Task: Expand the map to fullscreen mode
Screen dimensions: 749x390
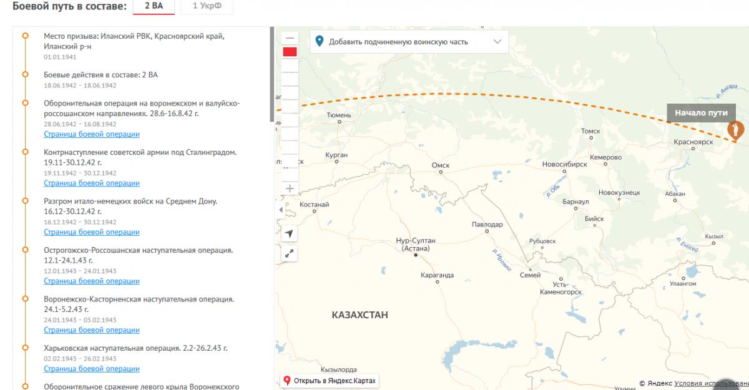Action: pyautogui.click(x=290, y=253)
